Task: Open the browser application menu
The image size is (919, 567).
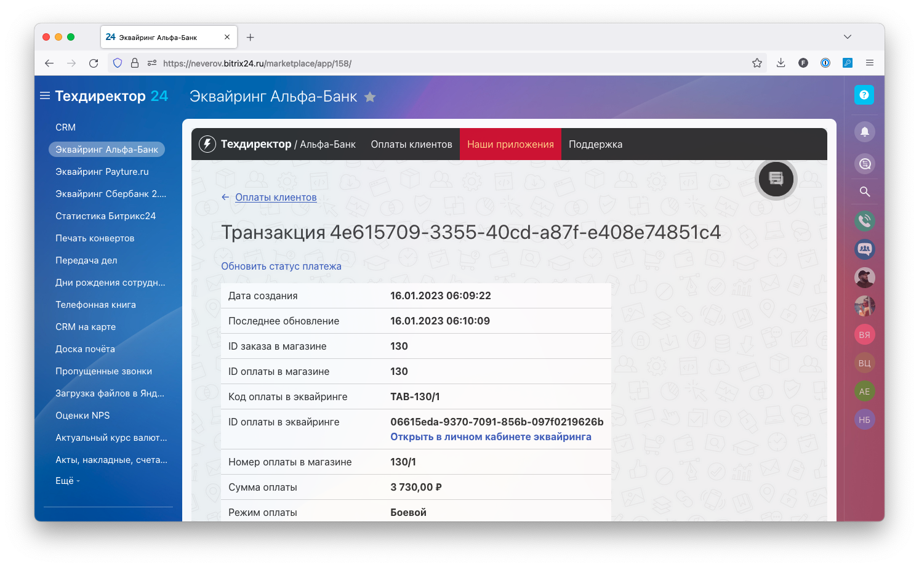Action: (x=870, y=63)
